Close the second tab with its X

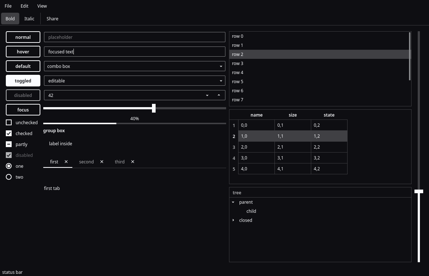click(102, 162)
